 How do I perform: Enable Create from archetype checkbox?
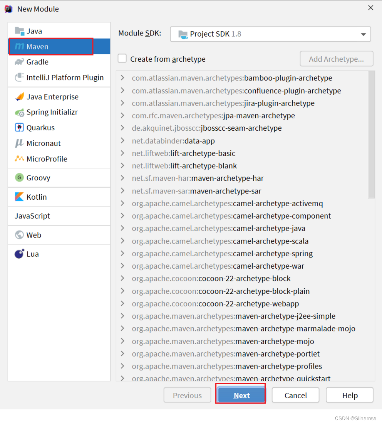pyautogui.click(x=122, y=59)
